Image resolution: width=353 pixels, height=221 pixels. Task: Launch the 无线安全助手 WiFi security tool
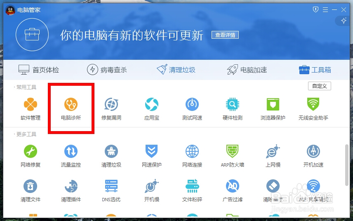click(x=313, y=109)
